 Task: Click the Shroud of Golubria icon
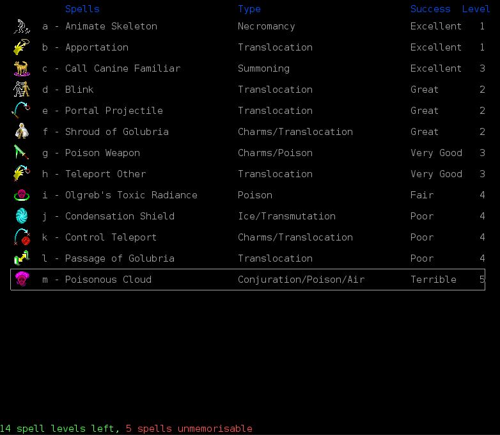tap(22, 132)
